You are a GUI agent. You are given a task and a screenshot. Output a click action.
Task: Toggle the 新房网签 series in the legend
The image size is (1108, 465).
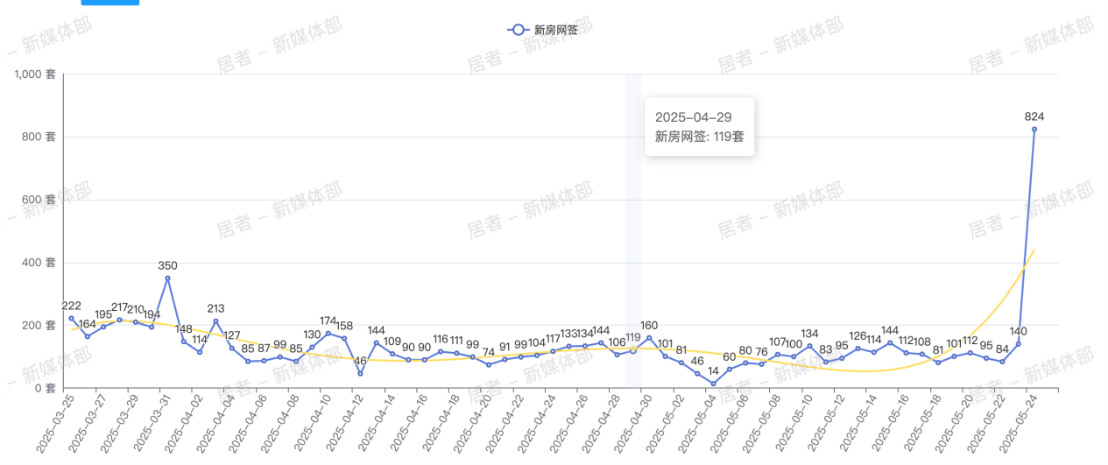point(542,30)
